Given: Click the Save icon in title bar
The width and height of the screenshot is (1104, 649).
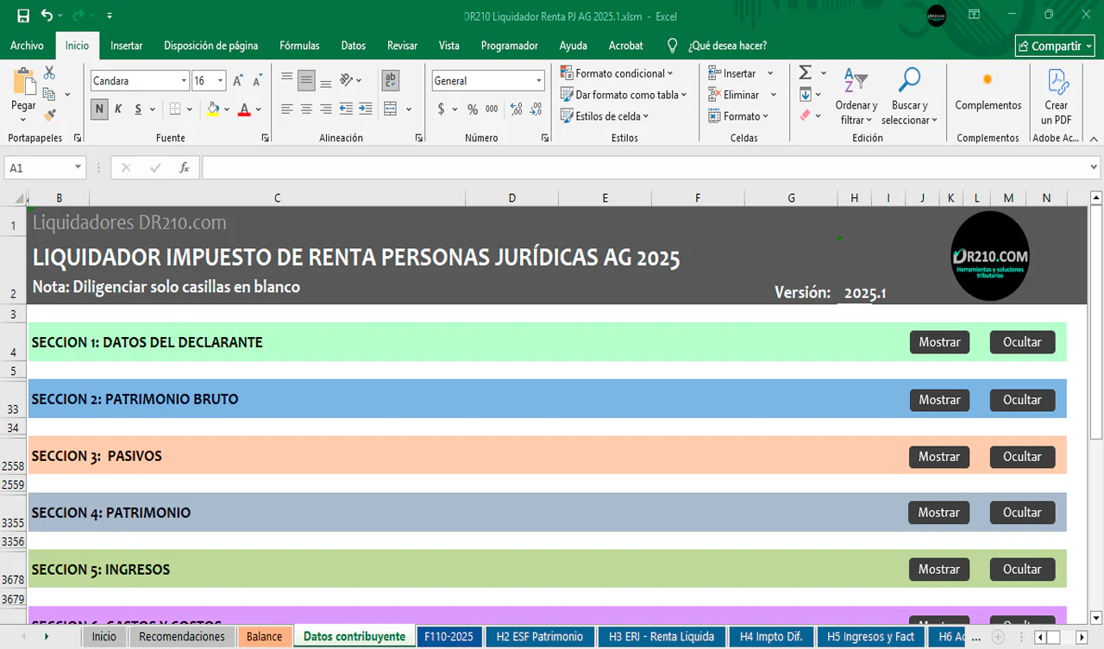Looking at the screenshot, I should pyautogui.click(x=23, y=16).
